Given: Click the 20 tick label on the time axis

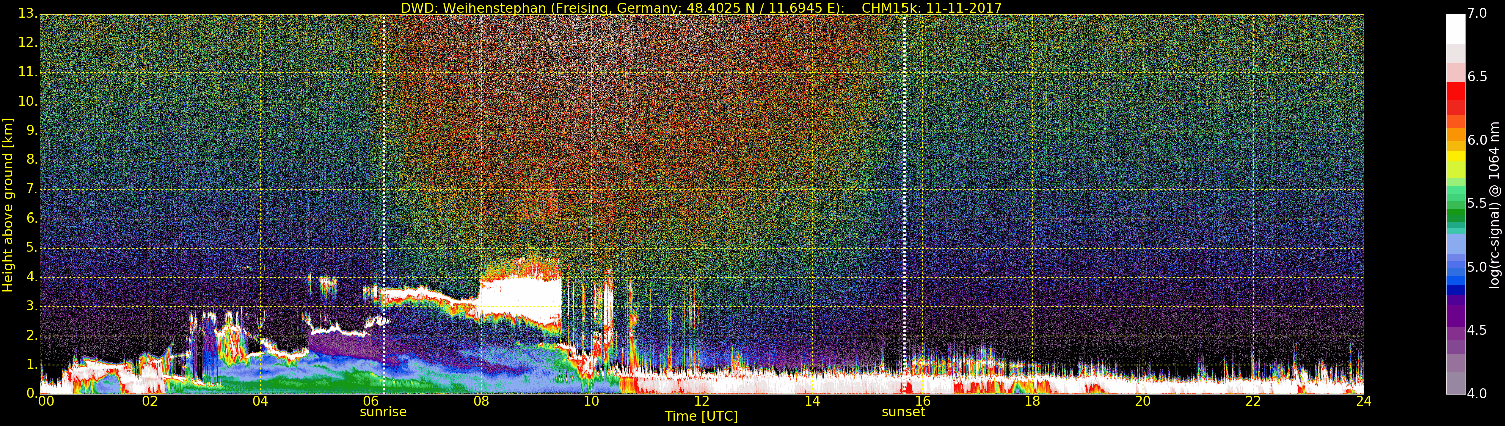Looking at the screenshot, I should [1143, 401].
